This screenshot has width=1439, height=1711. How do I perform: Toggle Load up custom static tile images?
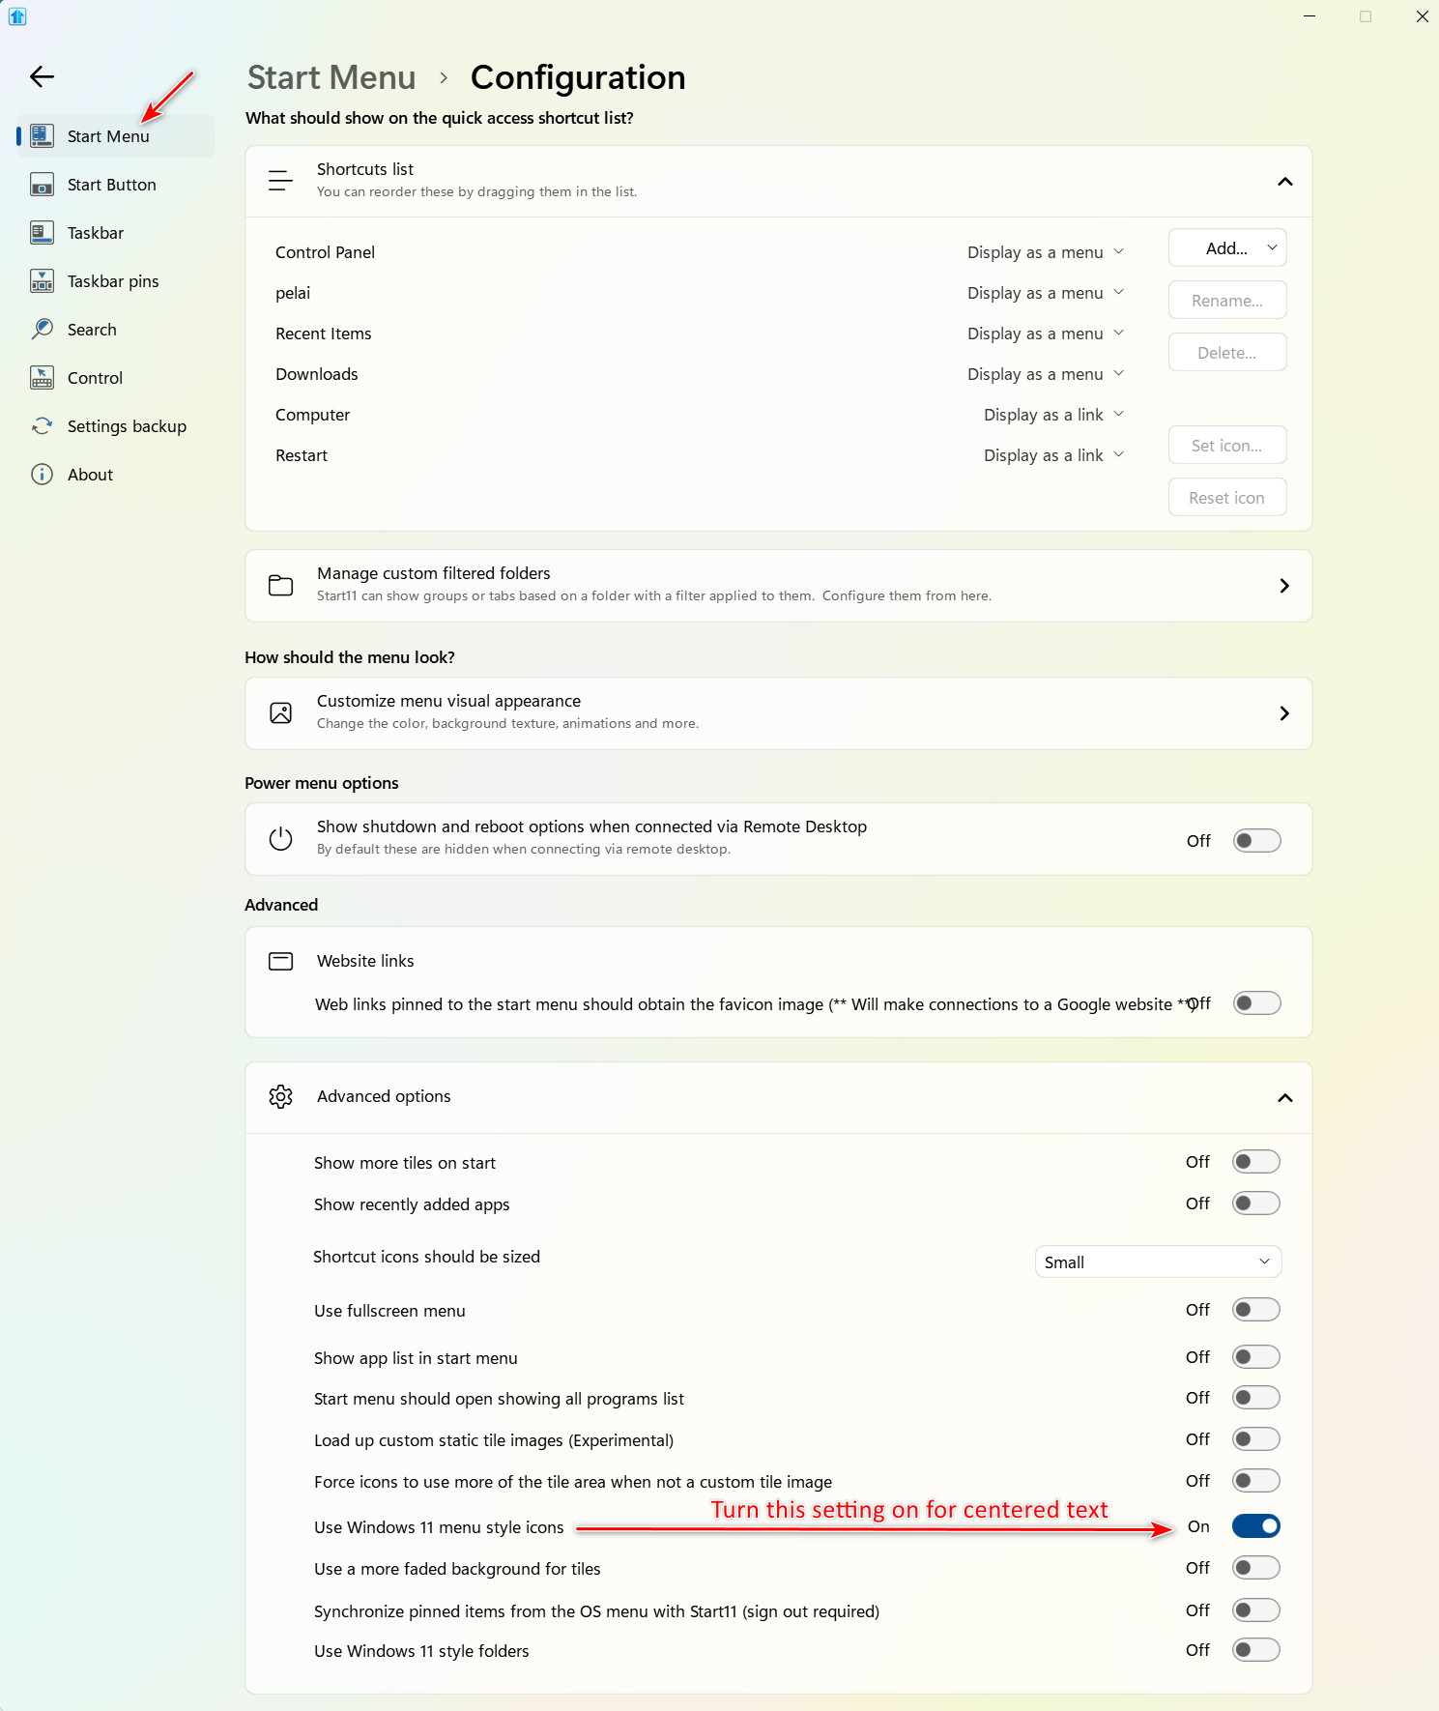[x=1256, y=1439]
